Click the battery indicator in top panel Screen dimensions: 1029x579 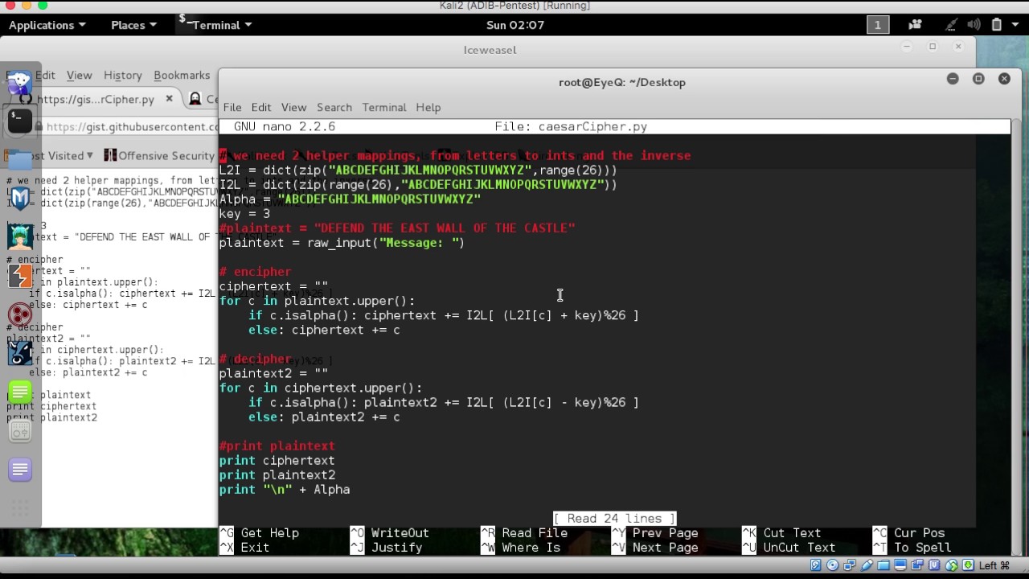tap(996, 25)
